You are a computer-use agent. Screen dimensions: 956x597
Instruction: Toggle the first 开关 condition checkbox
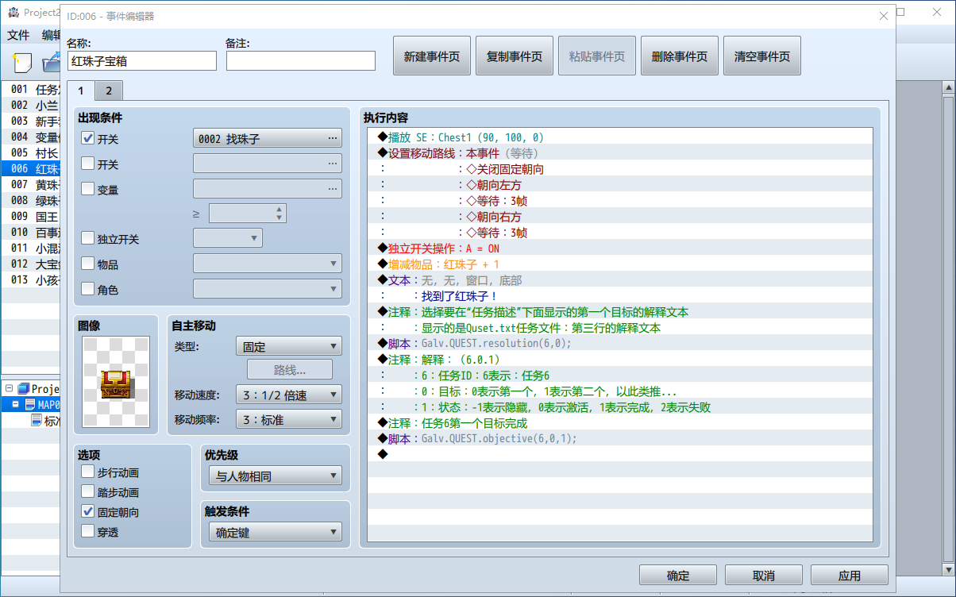[88, 139]
